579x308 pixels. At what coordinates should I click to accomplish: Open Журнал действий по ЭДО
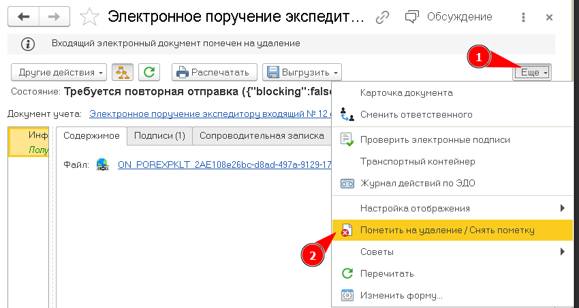click(x=452, y=183)
